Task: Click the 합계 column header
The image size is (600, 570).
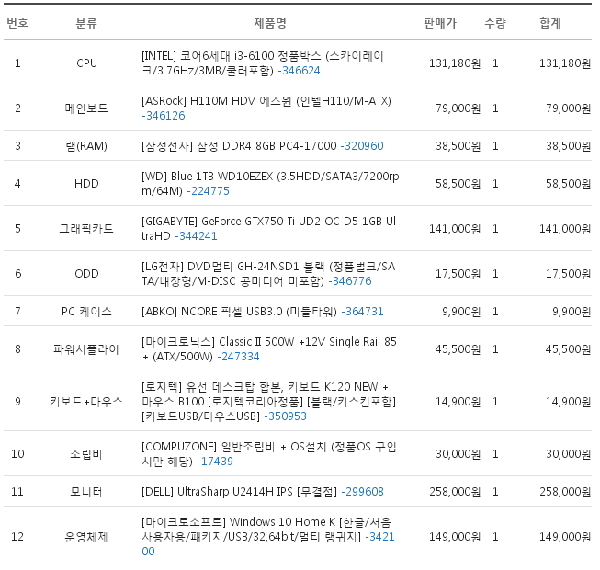Action: click(x=550, y=23)
